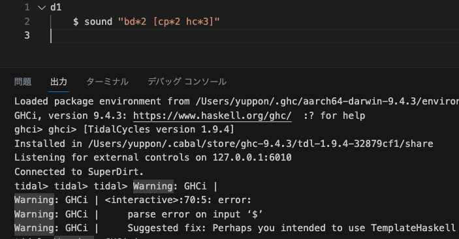Click the parse error on input line
This screenshot has height=239, width=459.
195,214
